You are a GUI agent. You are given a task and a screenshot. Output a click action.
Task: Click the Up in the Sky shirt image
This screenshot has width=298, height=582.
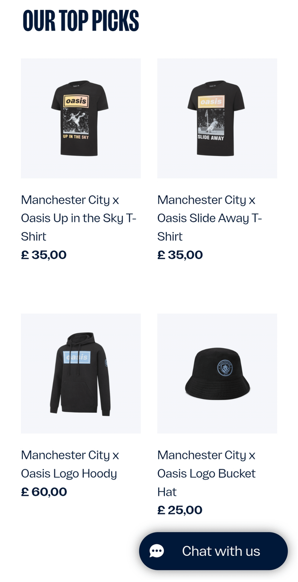tap(80, 118)
